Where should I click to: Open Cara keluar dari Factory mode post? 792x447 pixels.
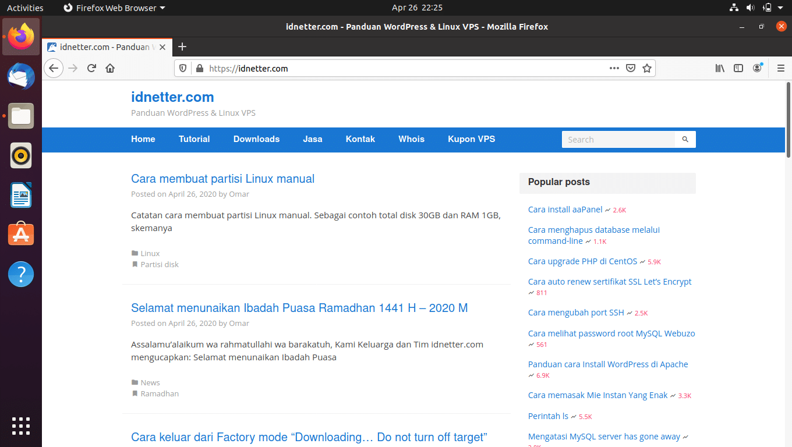[x=309, y=437]
